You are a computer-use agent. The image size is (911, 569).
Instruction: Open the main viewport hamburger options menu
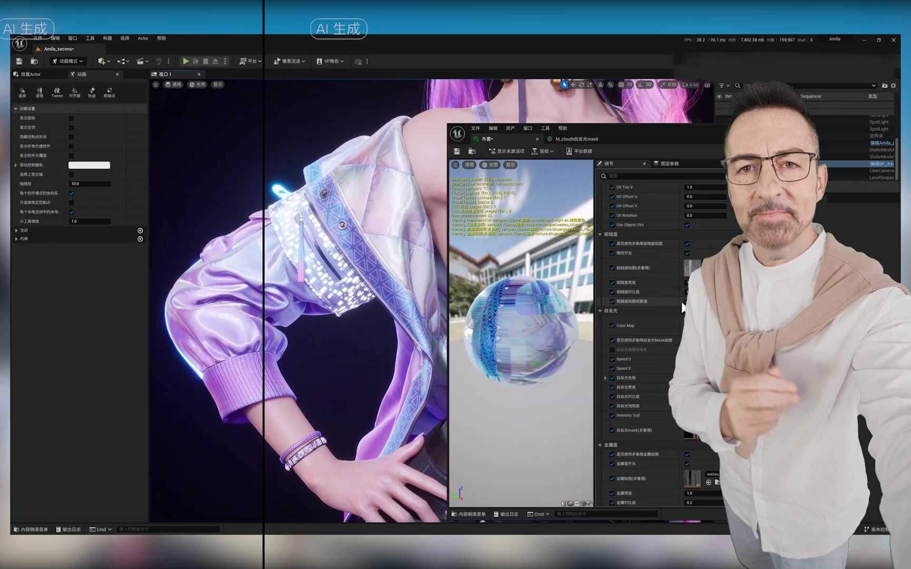(156, 84)
